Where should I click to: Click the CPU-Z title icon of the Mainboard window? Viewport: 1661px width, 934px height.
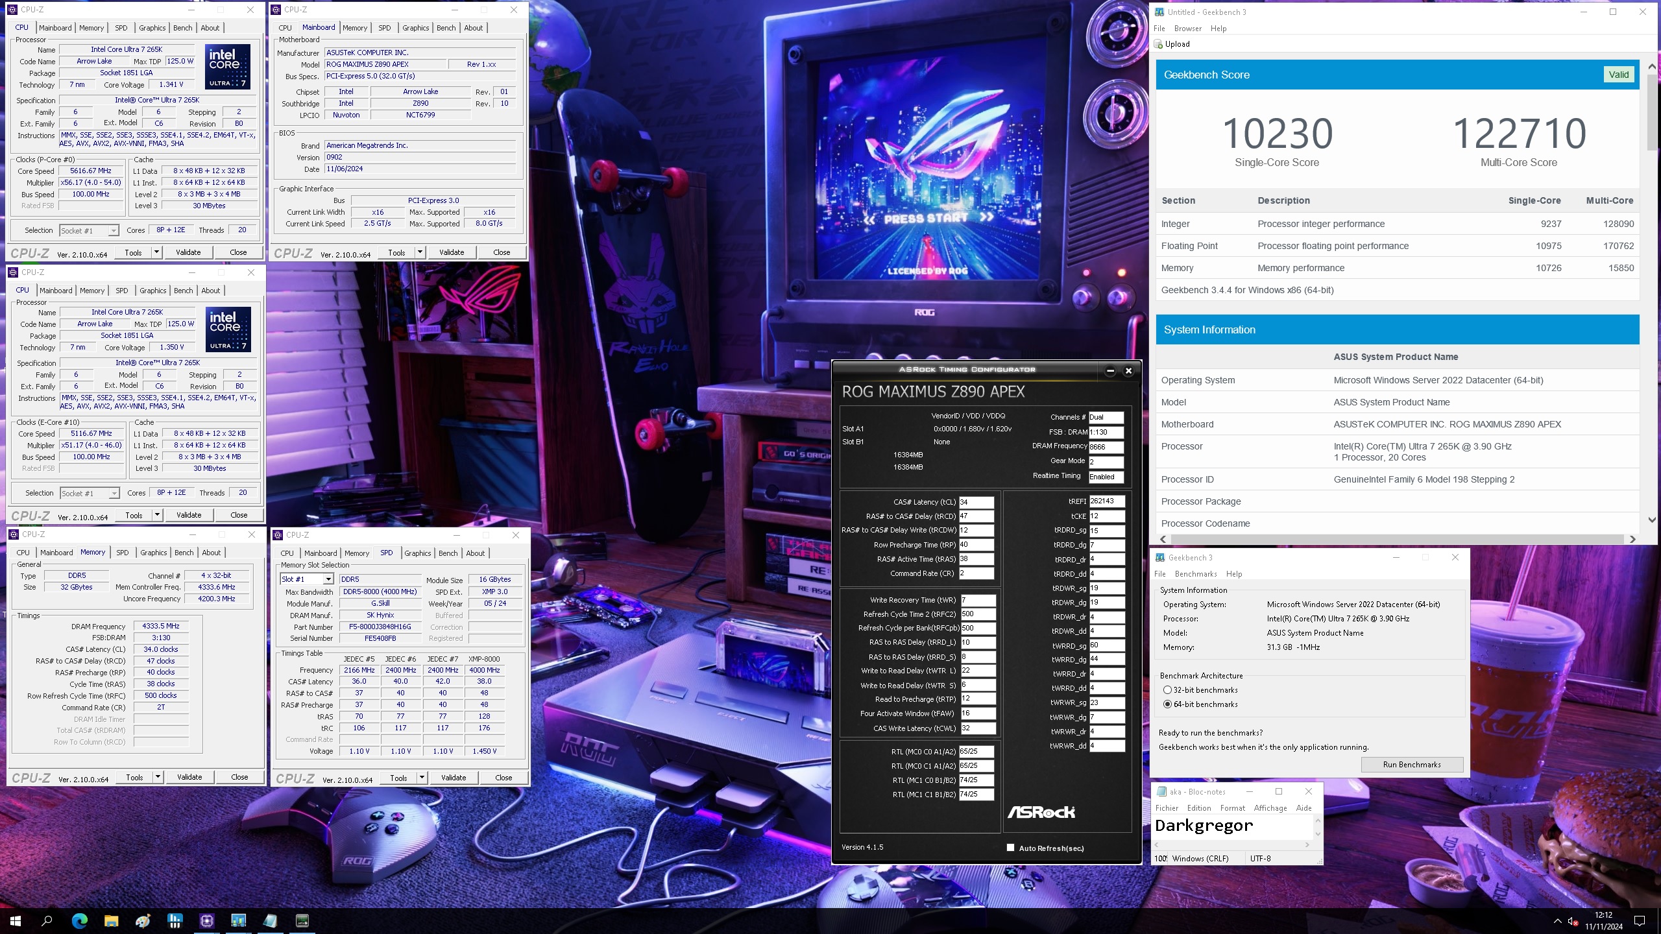[x=276, y=10]
